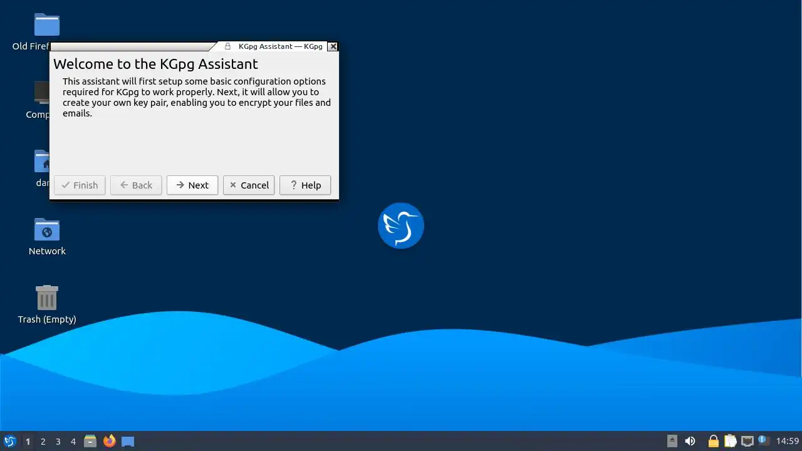
Task: Close the KGpg Assistant window
Action: tap(333, 46)
